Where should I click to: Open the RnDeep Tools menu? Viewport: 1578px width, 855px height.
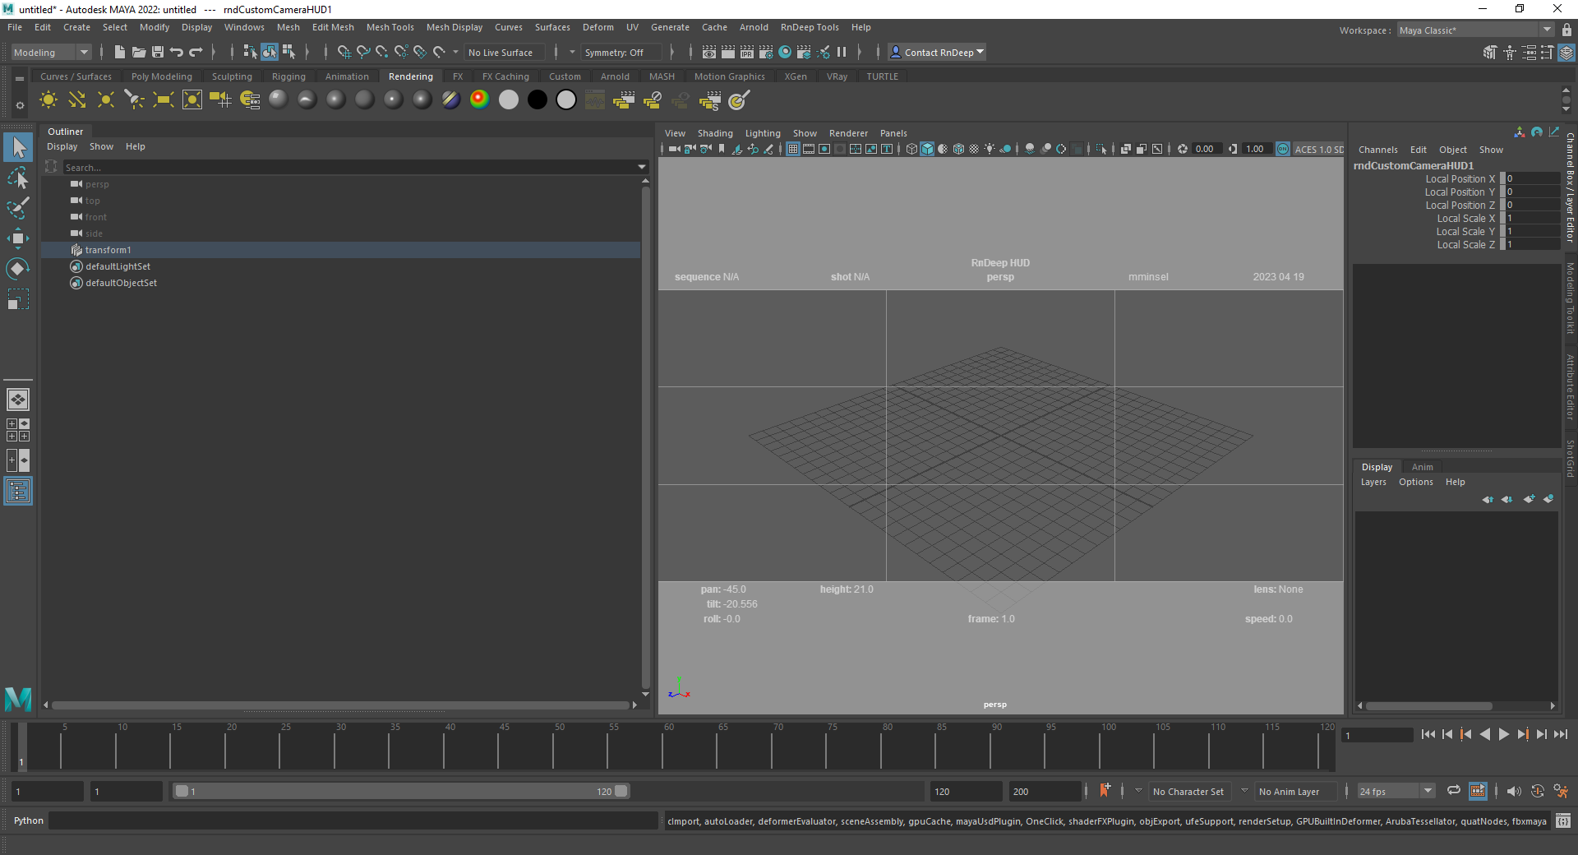click(809, 27)
